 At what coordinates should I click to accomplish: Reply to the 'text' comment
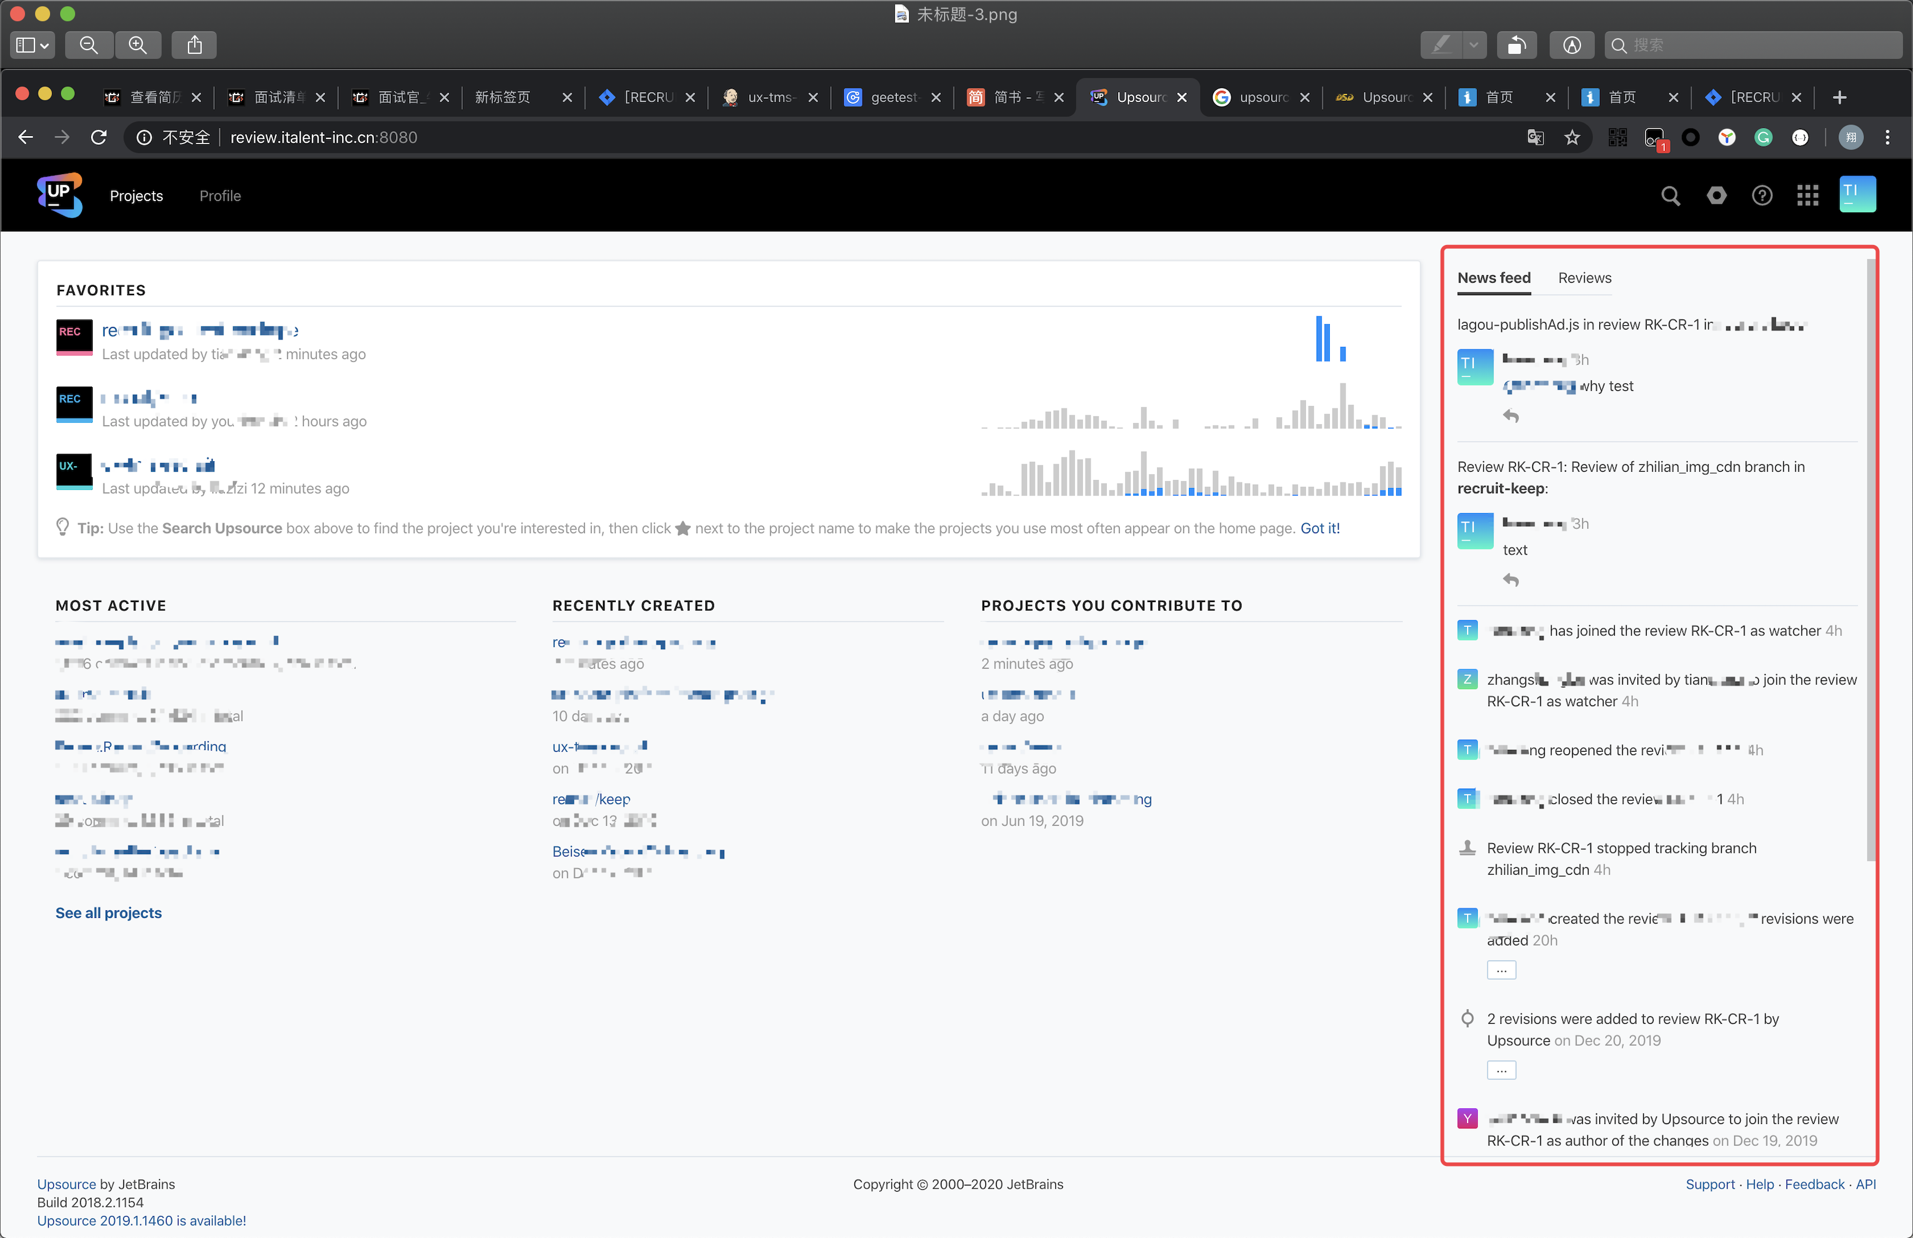tap(1510, 580)
